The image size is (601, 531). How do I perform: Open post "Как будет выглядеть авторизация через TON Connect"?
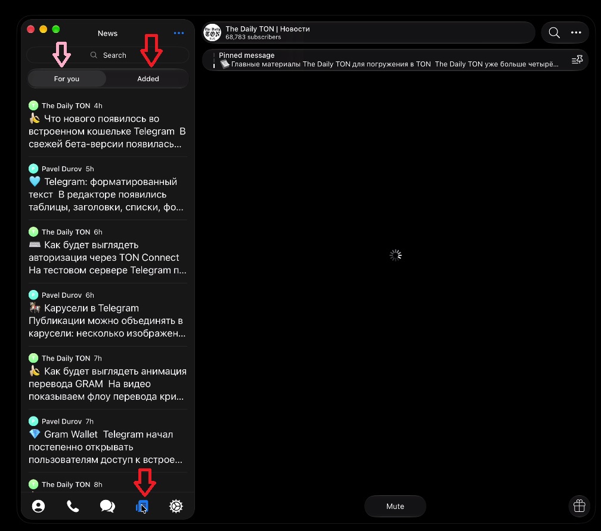coord(108,251)
